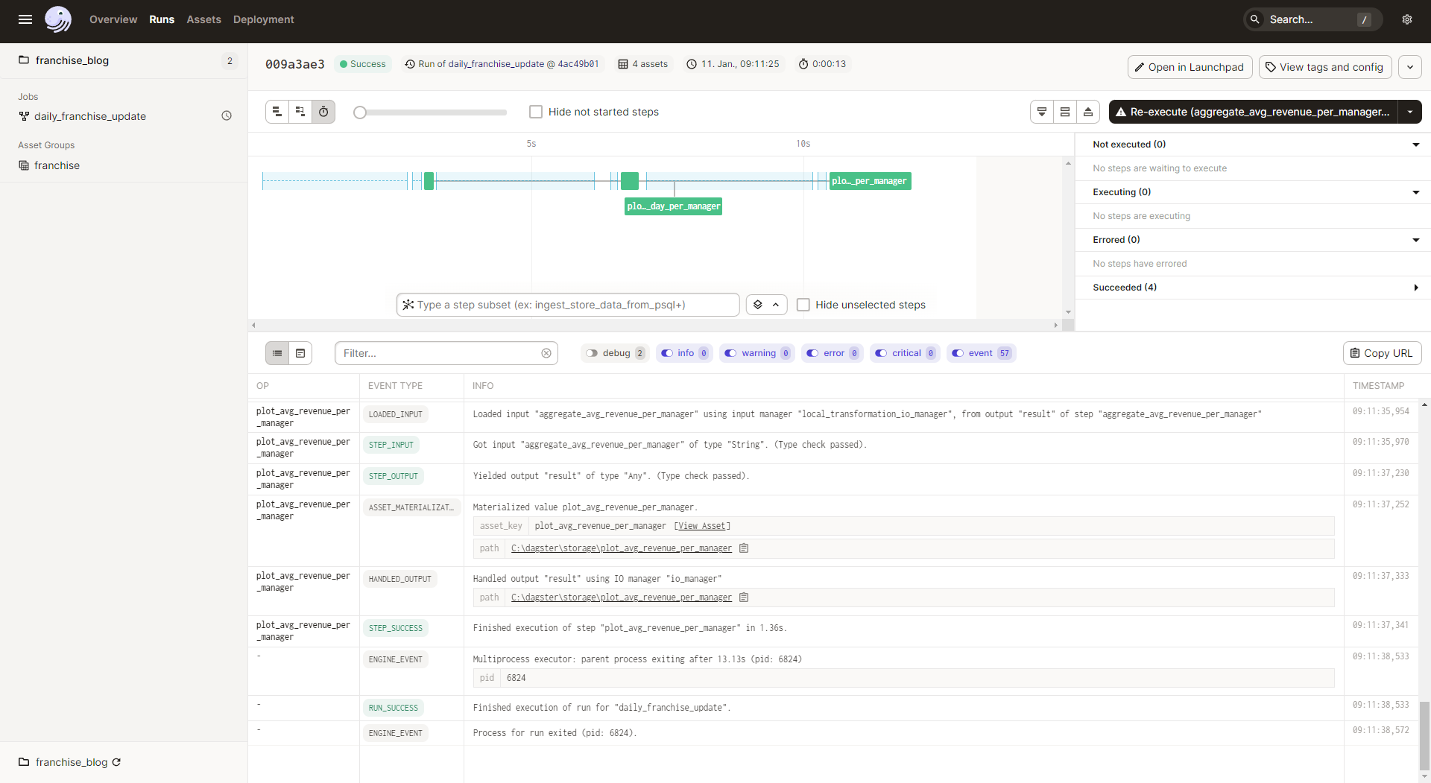Click the Gantt horizontal scrollbar track
This screenshot has height=783, width=1431.
coord(654,325)
